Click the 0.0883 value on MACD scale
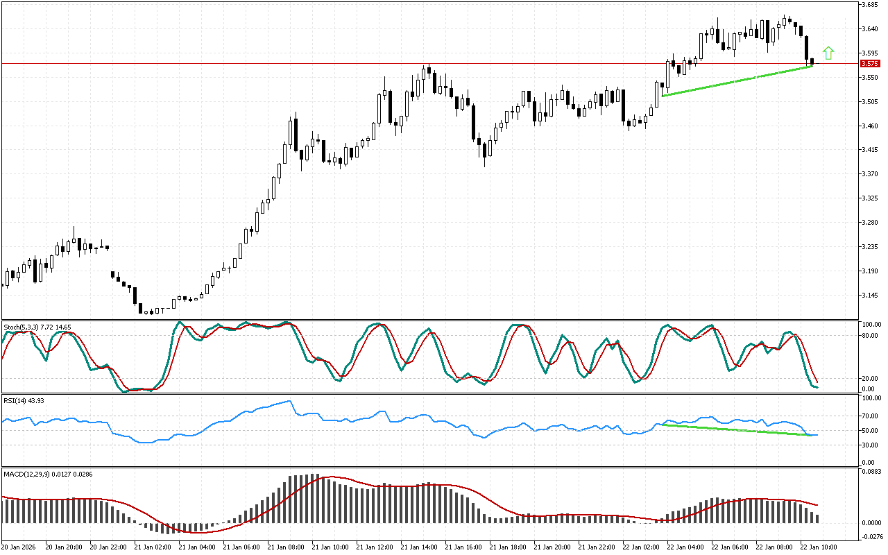Viewport: 888px width, 555px height. [871, 472]
